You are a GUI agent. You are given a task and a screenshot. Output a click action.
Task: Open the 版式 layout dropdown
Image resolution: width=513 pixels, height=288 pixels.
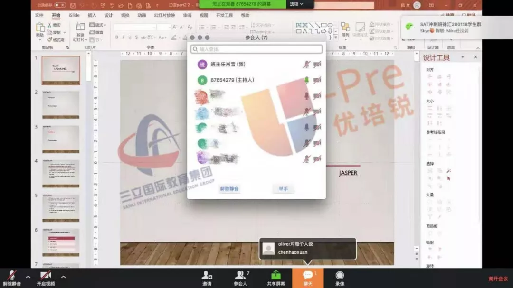coord(98,25)
